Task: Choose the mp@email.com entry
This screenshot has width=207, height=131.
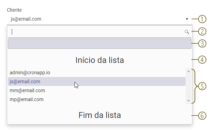Action: pyautogui.click(x=97, y=99)
